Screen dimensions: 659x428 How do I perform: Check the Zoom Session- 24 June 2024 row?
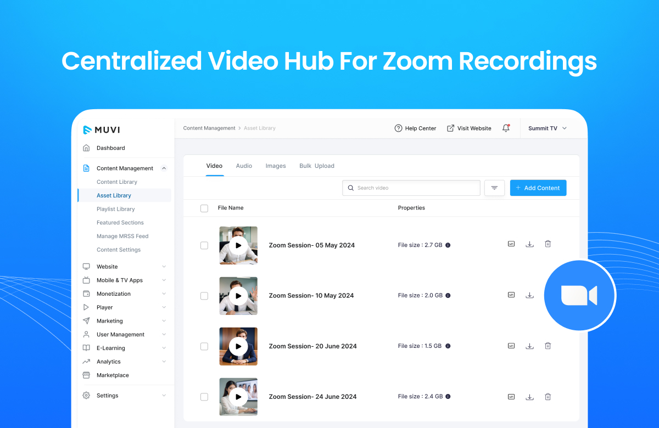[204, 397]
